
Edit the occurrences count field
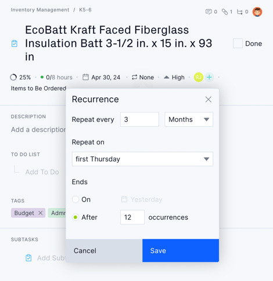point(132,217)
